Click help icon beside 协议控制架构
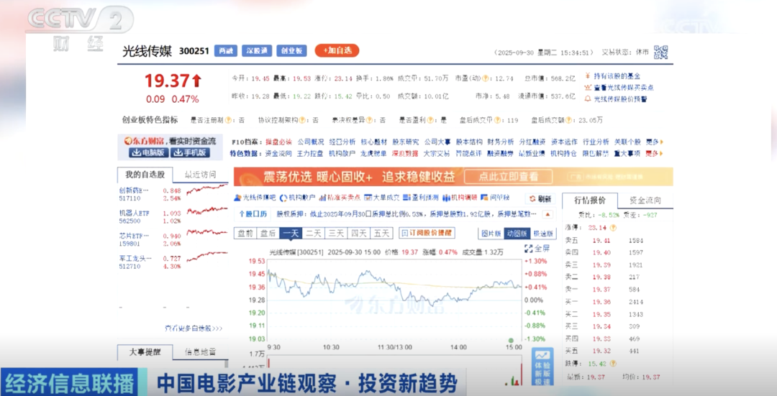This screenshot has width=777, height=396. pyautogui.click(x=301, y=120)
